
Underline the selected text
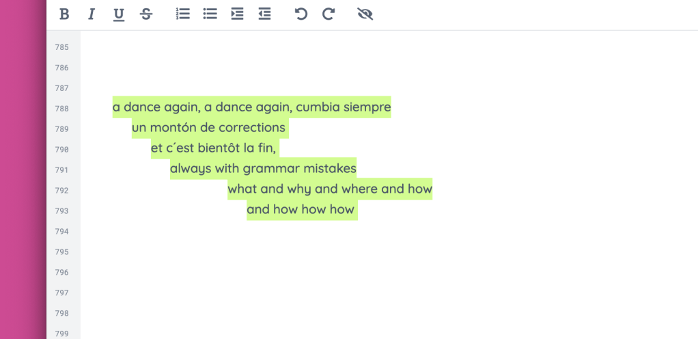pos(119,14)
